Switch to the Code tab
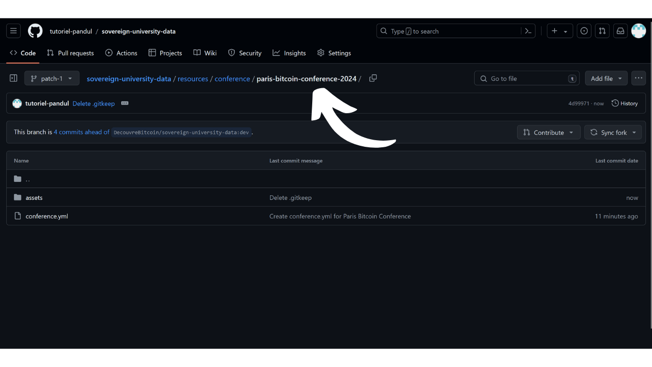 23,53
